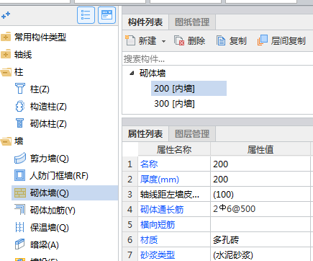Open the 新建 dropdown arrow
The image size is (313, 261).
pos(163,41)
